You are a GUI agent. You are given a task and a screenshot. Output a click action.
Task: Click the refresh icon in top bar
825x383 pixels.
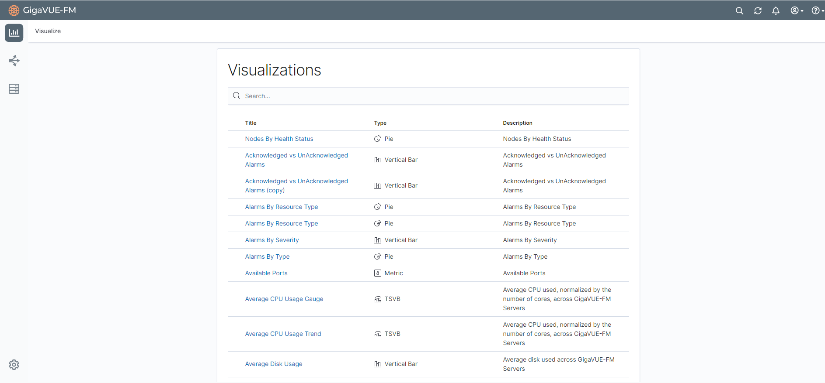pyautogui.click(x=758, y=10)
